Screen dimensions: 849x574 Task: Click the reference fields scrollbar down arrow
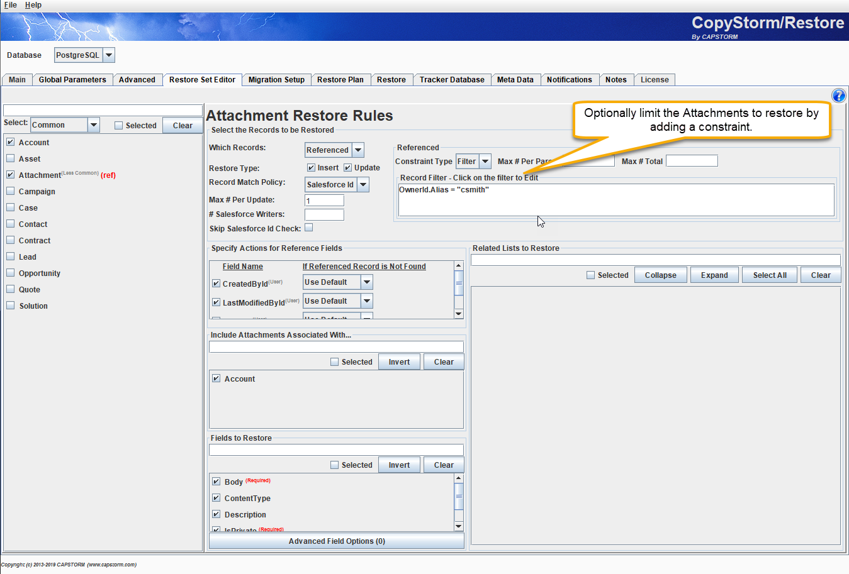[459, 314]
